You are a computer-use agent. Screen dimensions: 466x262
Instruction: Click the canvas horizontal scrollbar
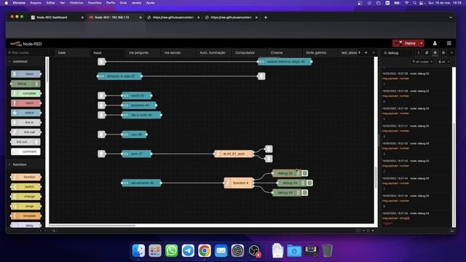tap(92, 226)
